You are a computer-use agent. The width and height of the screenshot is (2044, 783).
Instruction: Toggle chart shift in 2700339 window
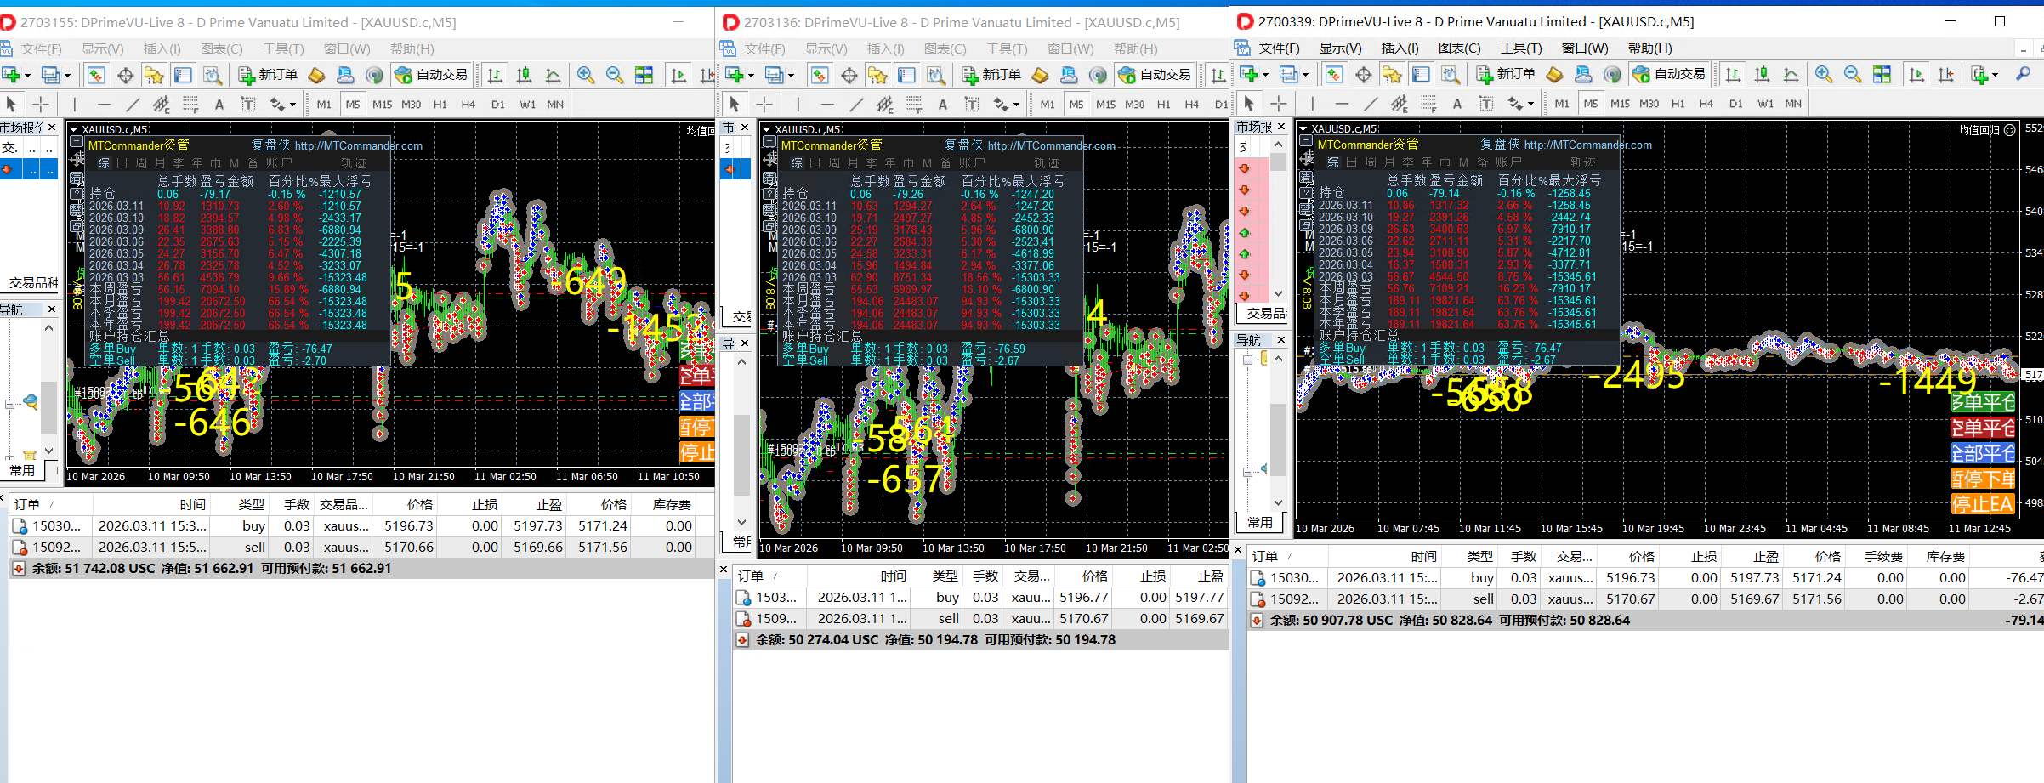point(1945,75)
